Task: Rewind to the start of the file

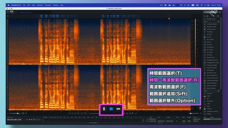Action: 30,119
